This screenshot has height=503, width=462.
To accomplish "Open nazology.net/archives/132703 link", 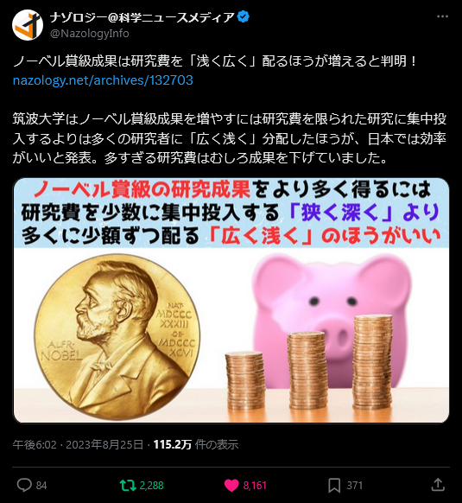I will (103, 80).
